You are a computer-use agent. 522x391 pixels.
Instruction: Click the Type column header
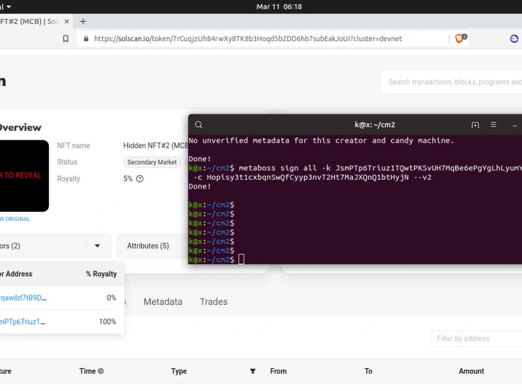[x=179, y=371]
